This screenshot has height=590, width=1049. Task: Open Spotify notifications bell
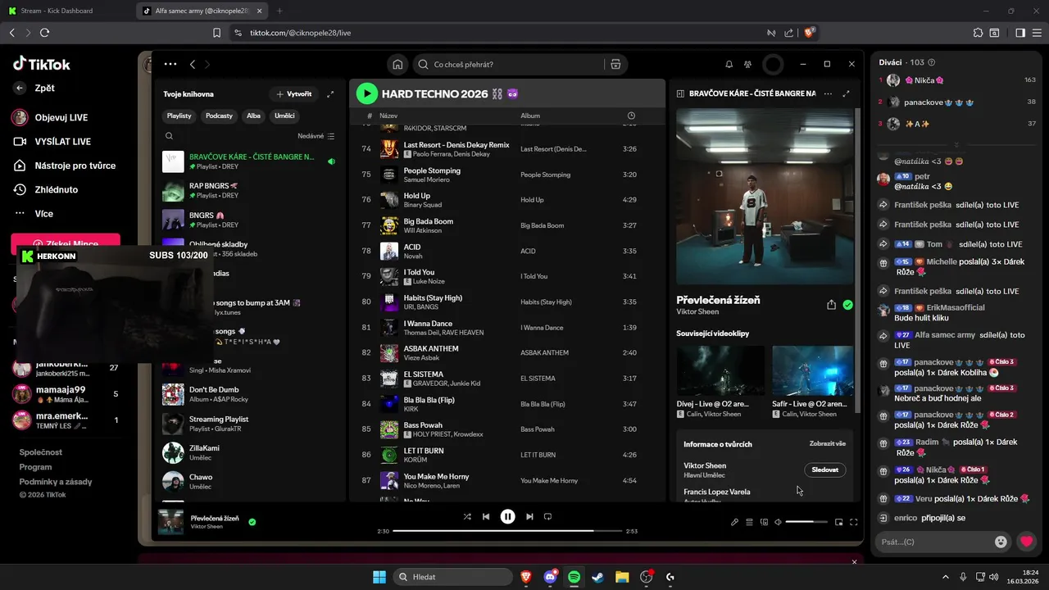(729, 64)
